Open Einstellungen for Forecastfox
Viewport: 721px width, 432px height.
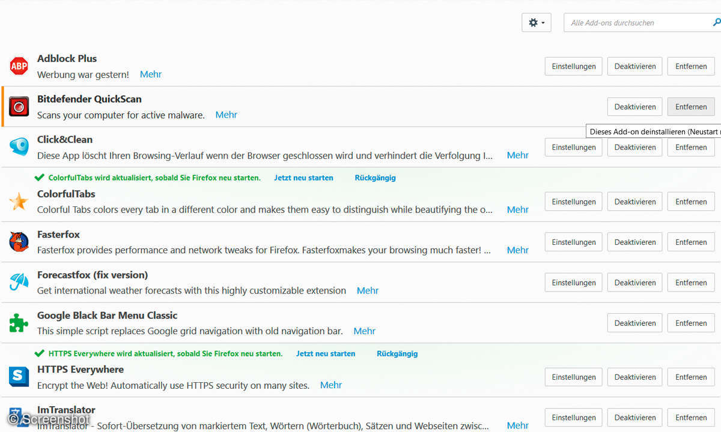[x=574, y=283]
